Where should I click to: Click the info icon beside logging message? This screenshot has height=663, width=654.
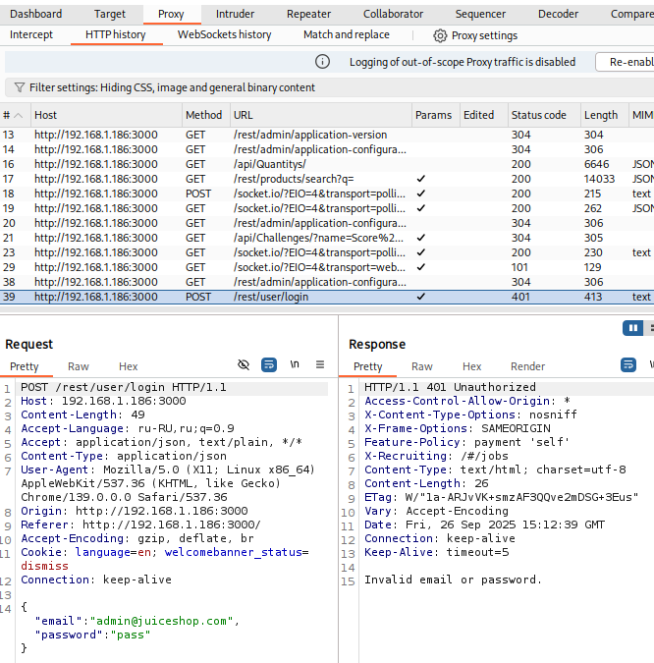pyautogui.click(x=322, y=62)
